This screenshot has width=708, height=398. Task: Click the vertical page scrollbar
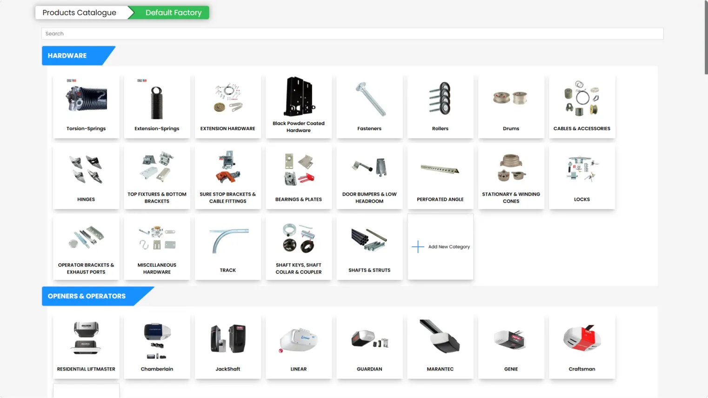[x=706, y=37]
